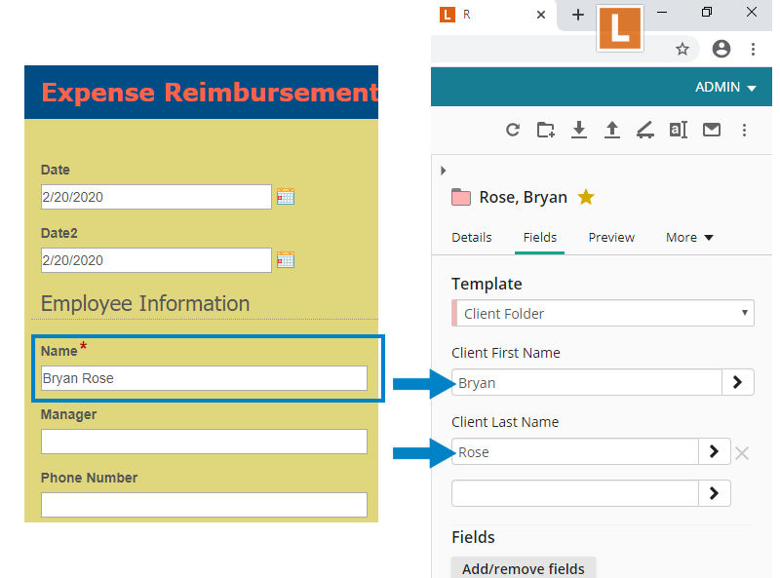This screenshot has height=578, width=780.
Task: Open the calendar picker for the Date field
Action: [x=285, y=196]
